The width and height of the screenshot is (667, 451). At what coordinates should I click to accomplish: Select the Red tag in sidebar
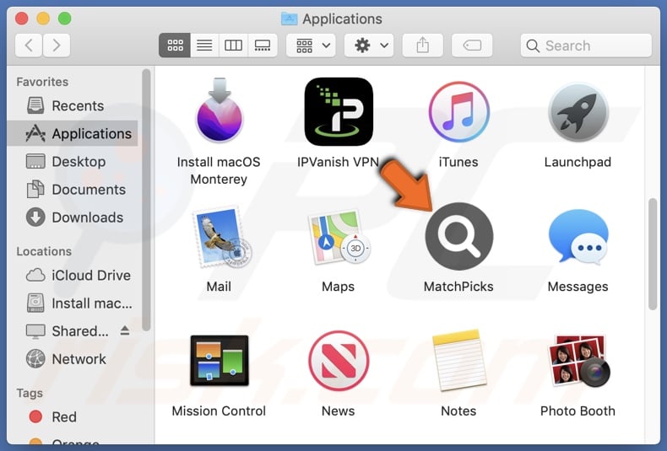pos(73,416)
